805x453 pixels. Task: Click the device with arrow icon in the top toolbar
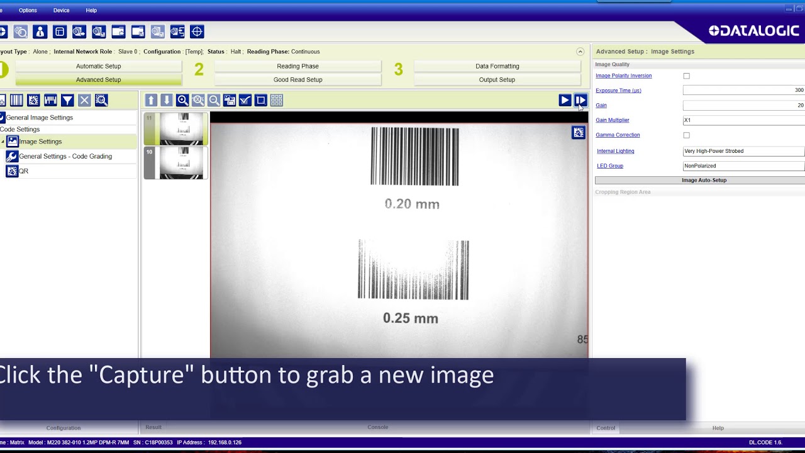click(x=79, y=31)
